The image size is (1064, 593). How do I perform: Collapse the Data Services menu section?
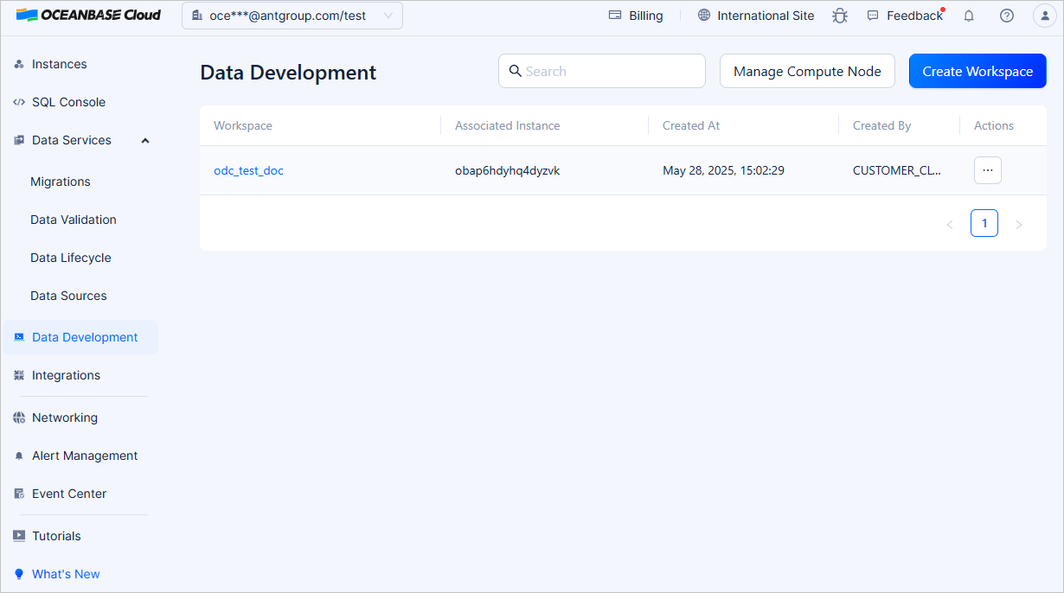pyautogui.click(x=145, y=140)
